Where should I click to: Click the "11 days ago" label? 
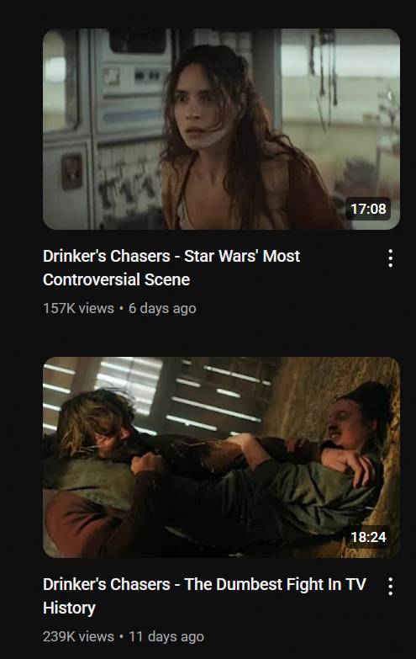pos(166,636)
